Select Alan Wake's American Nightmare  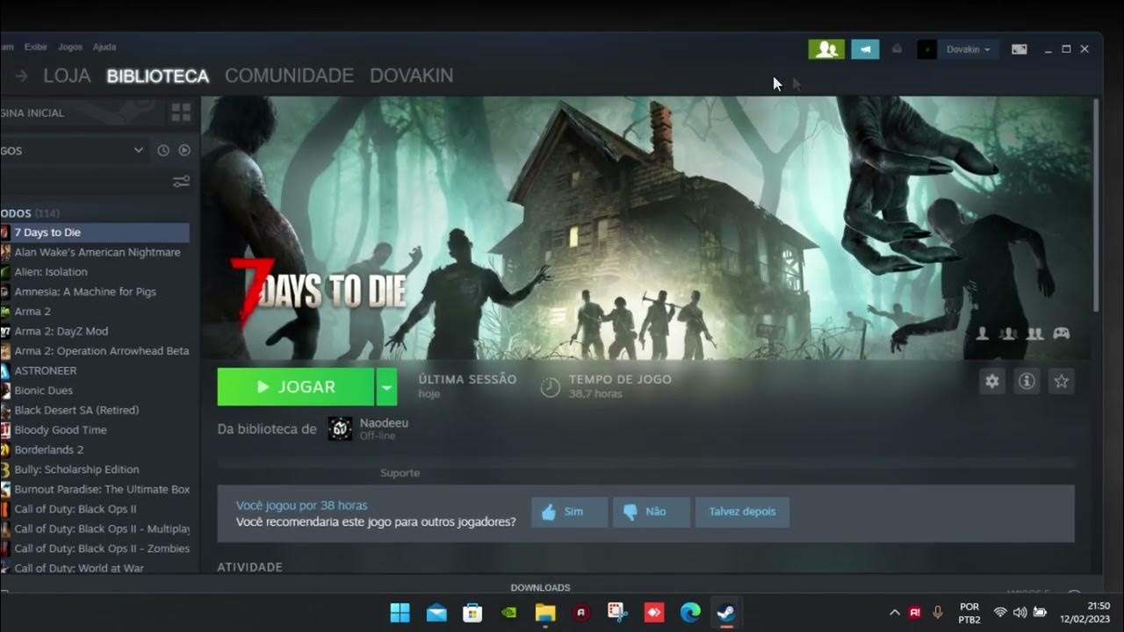pos(95,252)
